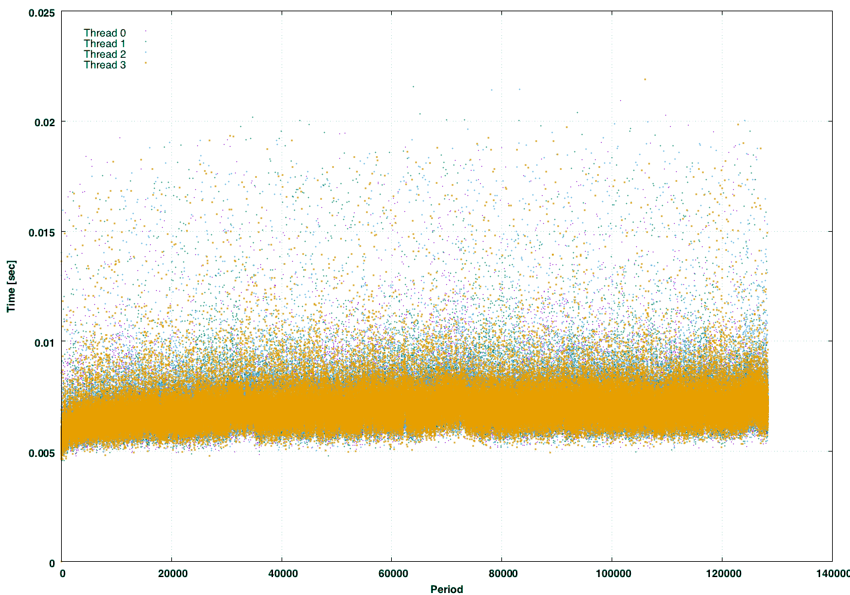Click the "Thread 1" legend label
850x595 pixels.
point(104,43)
